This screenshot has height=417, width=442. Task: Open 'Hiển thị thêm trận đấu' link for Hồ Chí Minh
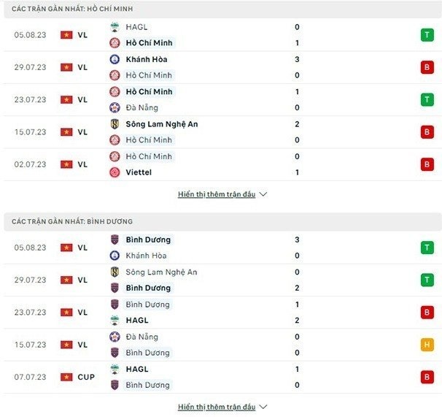[x=217, y=195]
